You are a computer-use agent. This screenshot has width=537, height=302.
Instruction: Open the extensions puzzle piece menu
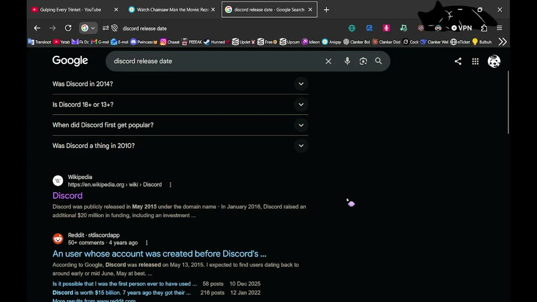pyautogui.click(x=484, y=28)
